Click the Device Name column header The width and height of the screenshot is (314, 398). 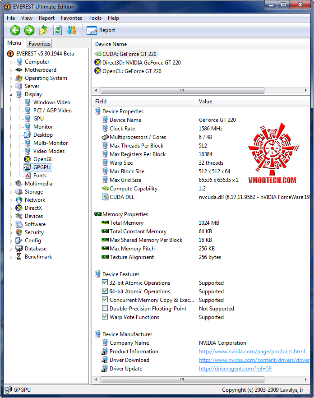pyautogui.click(x=201, y=44)
